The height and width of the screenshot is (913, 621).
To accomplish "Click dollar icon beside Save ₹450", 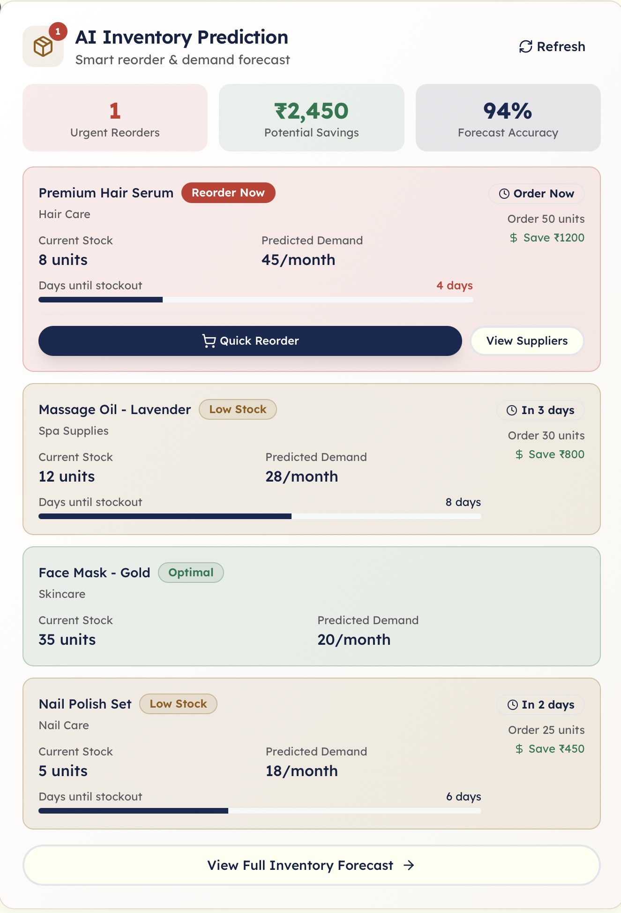I will click(519, 749).
